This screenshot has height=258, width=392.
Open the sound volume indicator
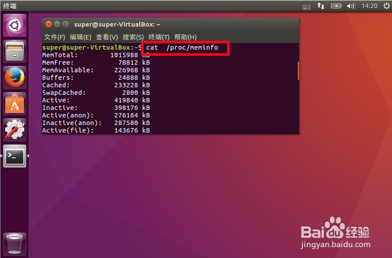tap(351, 6)
